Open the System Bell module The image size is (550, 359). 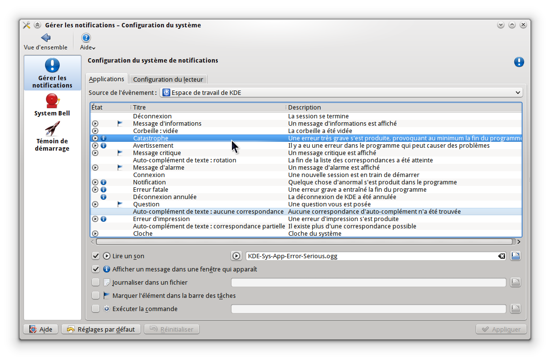(52, 105)
